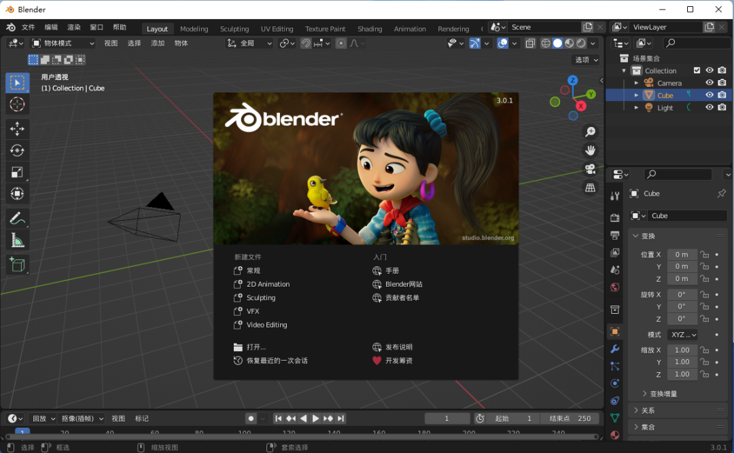The image size is (734, 453).
Task: Create a new General file
Action: point(247,270)
